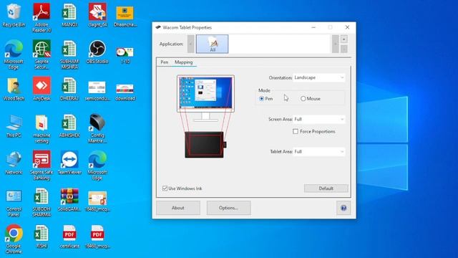Click the tablet preview image
Viewport: 458px width, 258px height.
(205, 145)
